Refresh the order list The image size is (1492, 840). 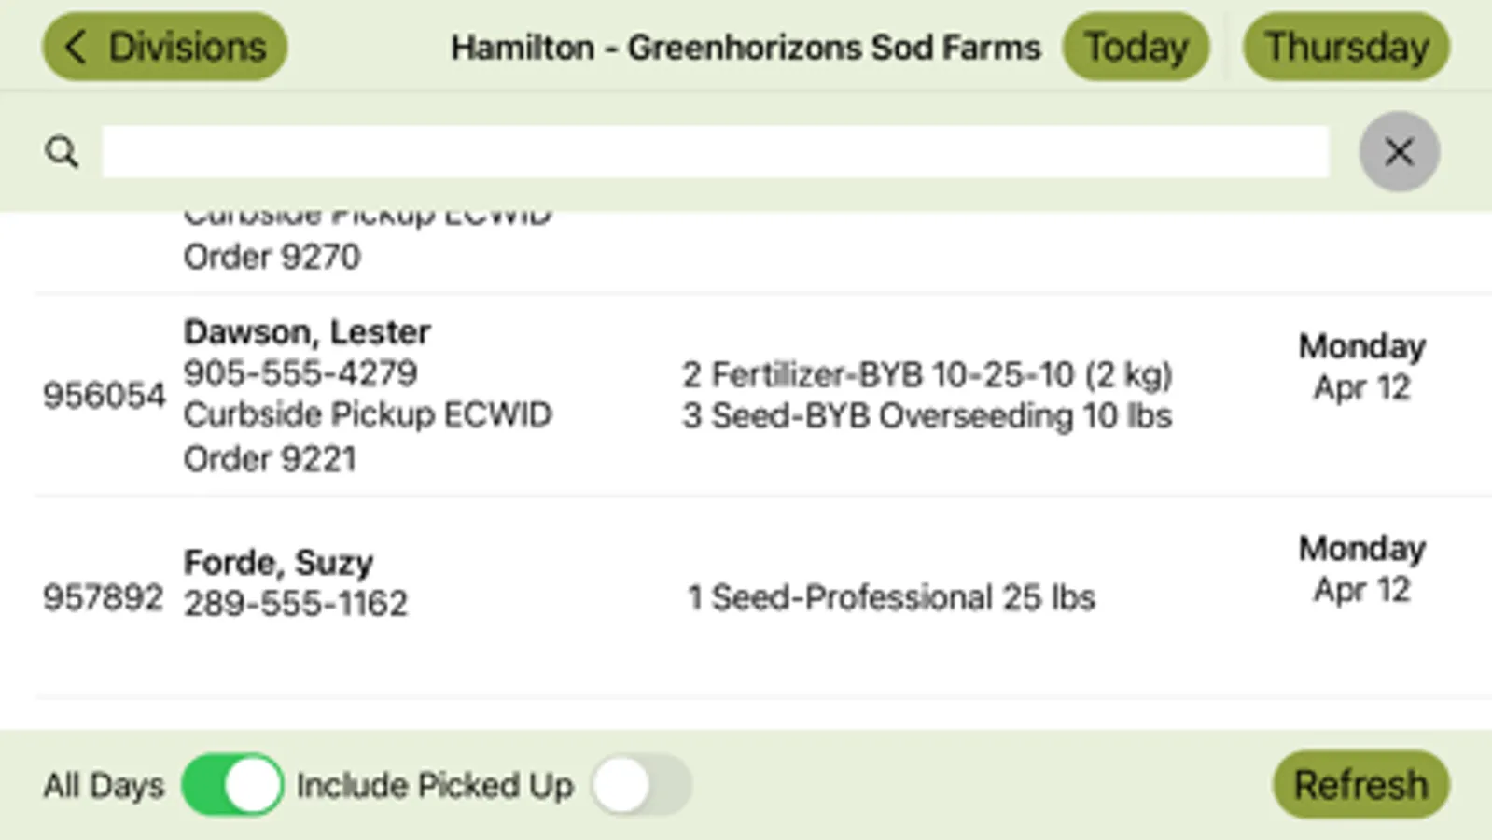1360,785
